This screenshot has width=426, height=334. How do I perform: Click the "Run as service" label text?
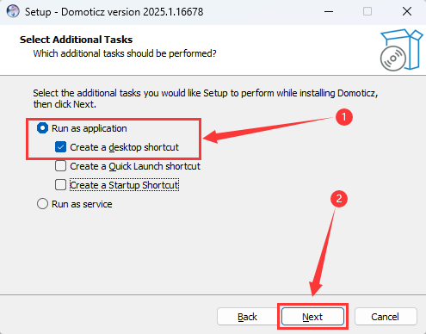click(82, 204)
